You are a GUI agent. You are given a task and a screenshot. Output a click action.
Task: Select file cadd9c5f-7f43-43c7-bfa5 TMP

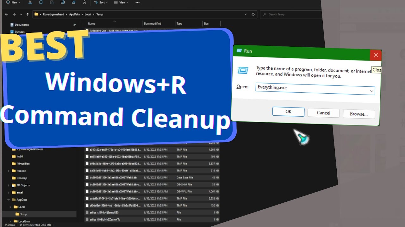(x=152, y=199)
